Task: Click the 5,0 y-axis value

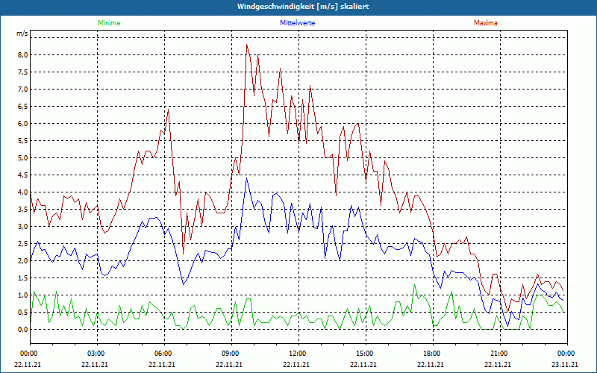Action: coord(23,157)
